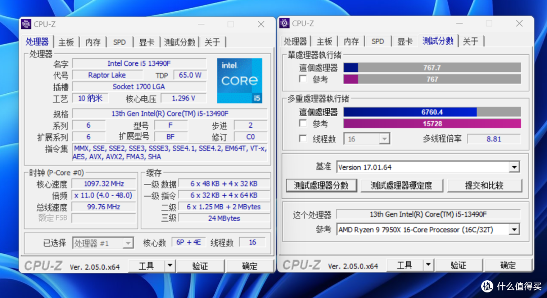This screenshot has width=547, height=298.
Task: Open reference CPU dropdown showing AMD Ryzen 9 7950X
Action: [x=514, y=230]
